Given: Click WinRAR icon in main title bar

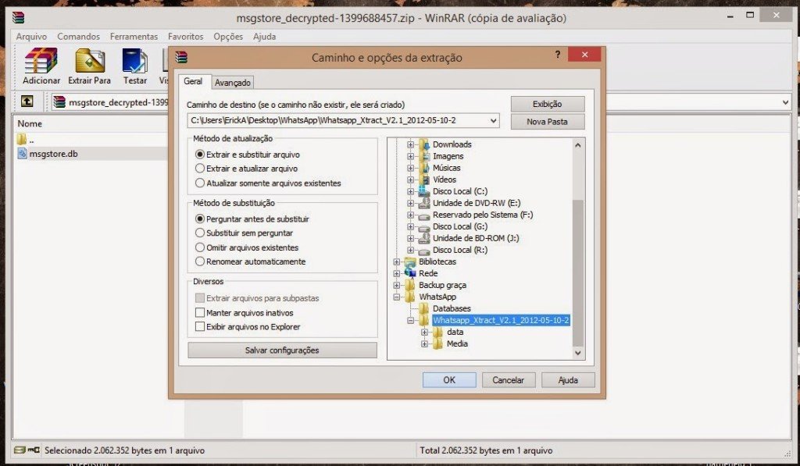Looking at the screenshot, I should 19,18.
